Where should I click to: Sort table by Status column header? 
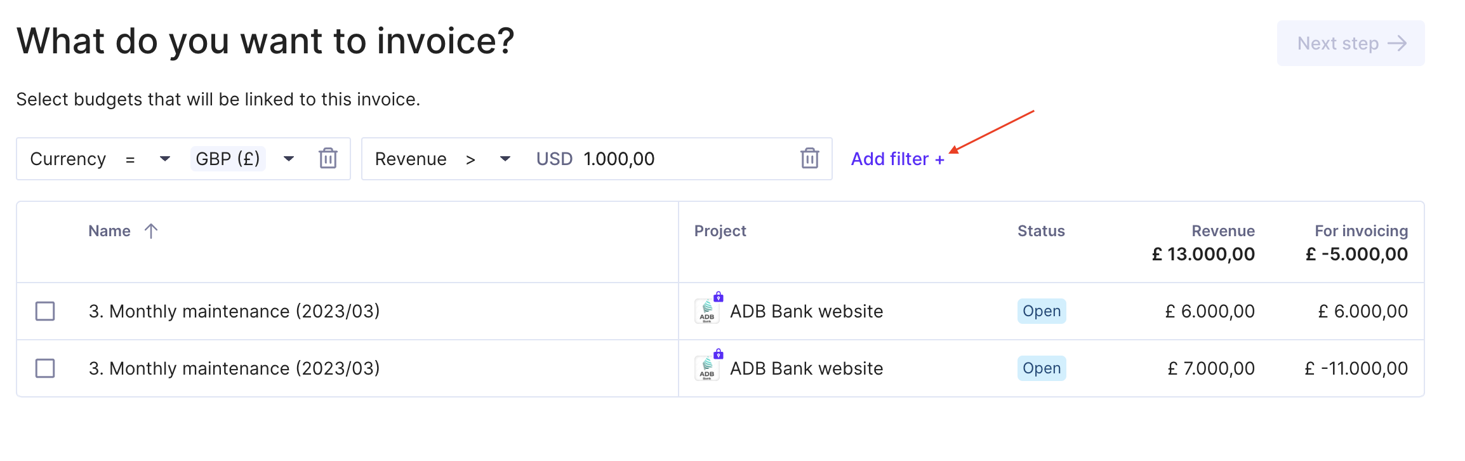[1041, 231]
